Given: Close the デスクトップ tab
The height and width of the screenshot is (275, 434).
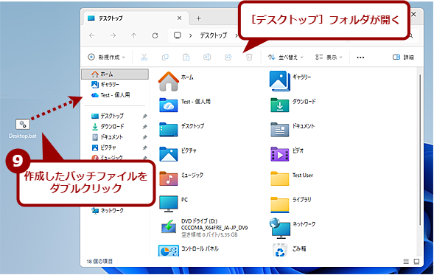Looking at the screenshot, I should (x=179, y=18).
